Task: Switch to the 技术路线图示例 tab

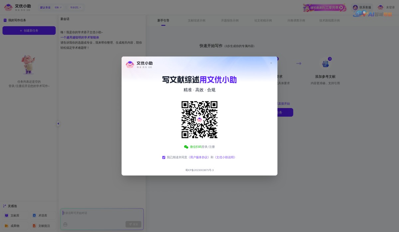Action: (x=330, y=20)
